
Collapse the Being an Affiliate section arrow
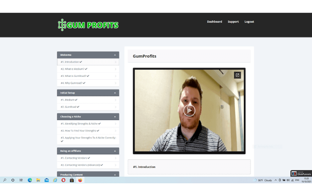click(x=115, y=151)
